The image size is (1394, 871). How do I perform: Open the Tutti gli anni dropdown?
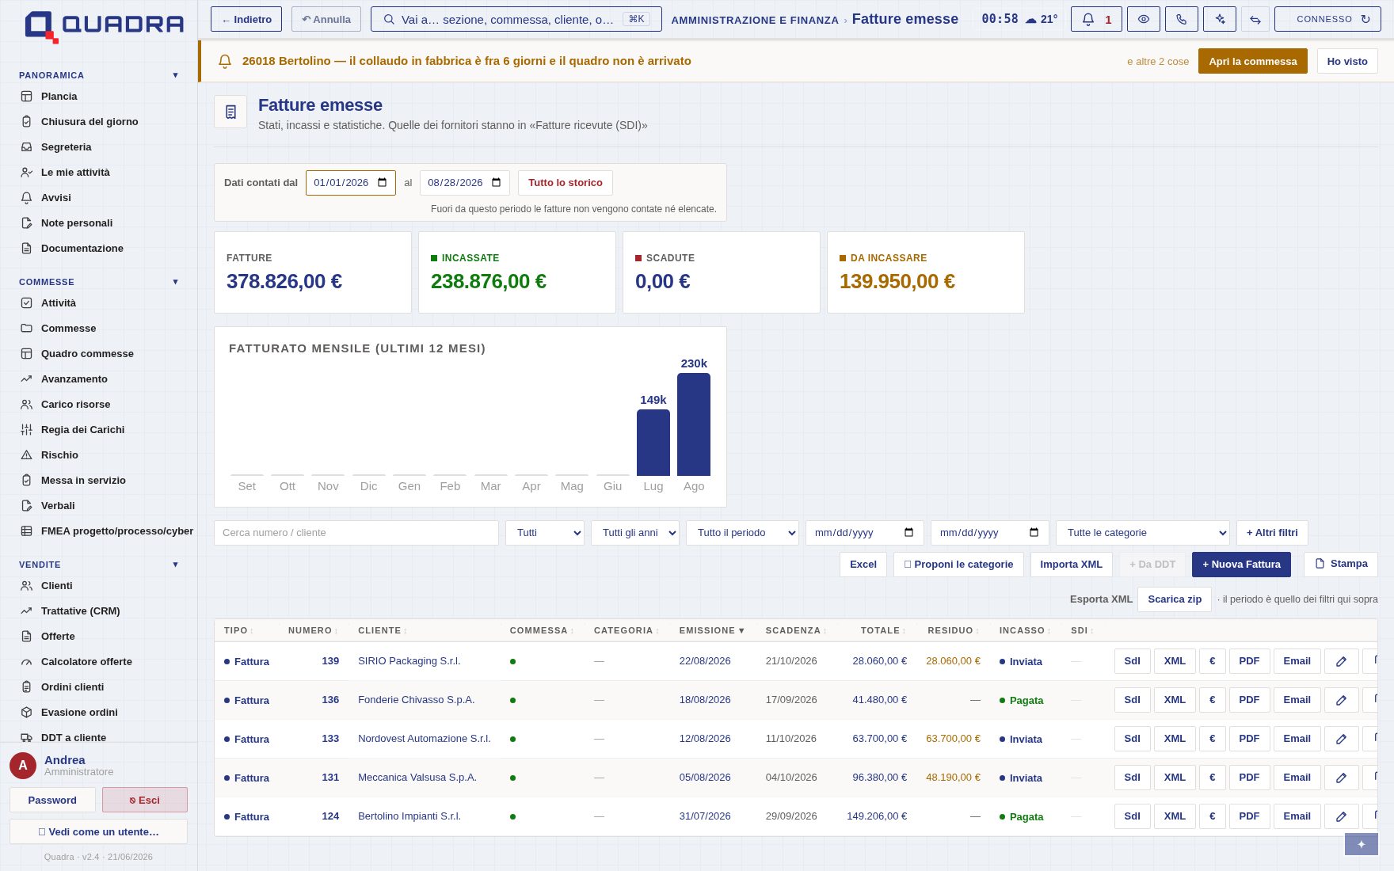(x=635, y=533)
